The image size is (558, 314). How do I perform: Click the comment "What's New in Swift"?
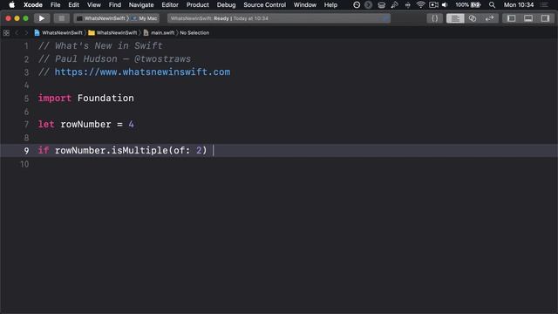point(108,46)
